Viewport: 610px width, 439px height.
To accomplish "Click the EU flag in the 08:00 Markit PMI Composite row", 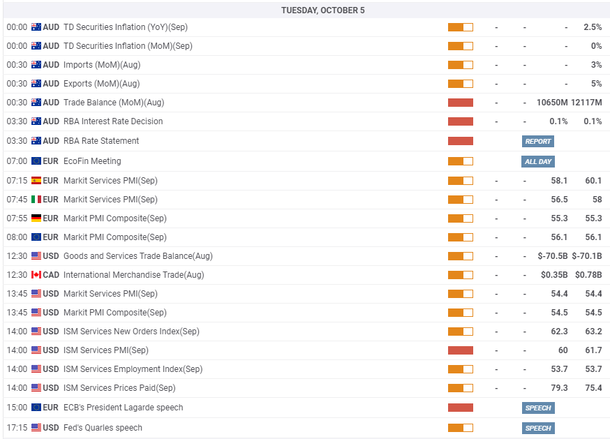I will [36, 237].
